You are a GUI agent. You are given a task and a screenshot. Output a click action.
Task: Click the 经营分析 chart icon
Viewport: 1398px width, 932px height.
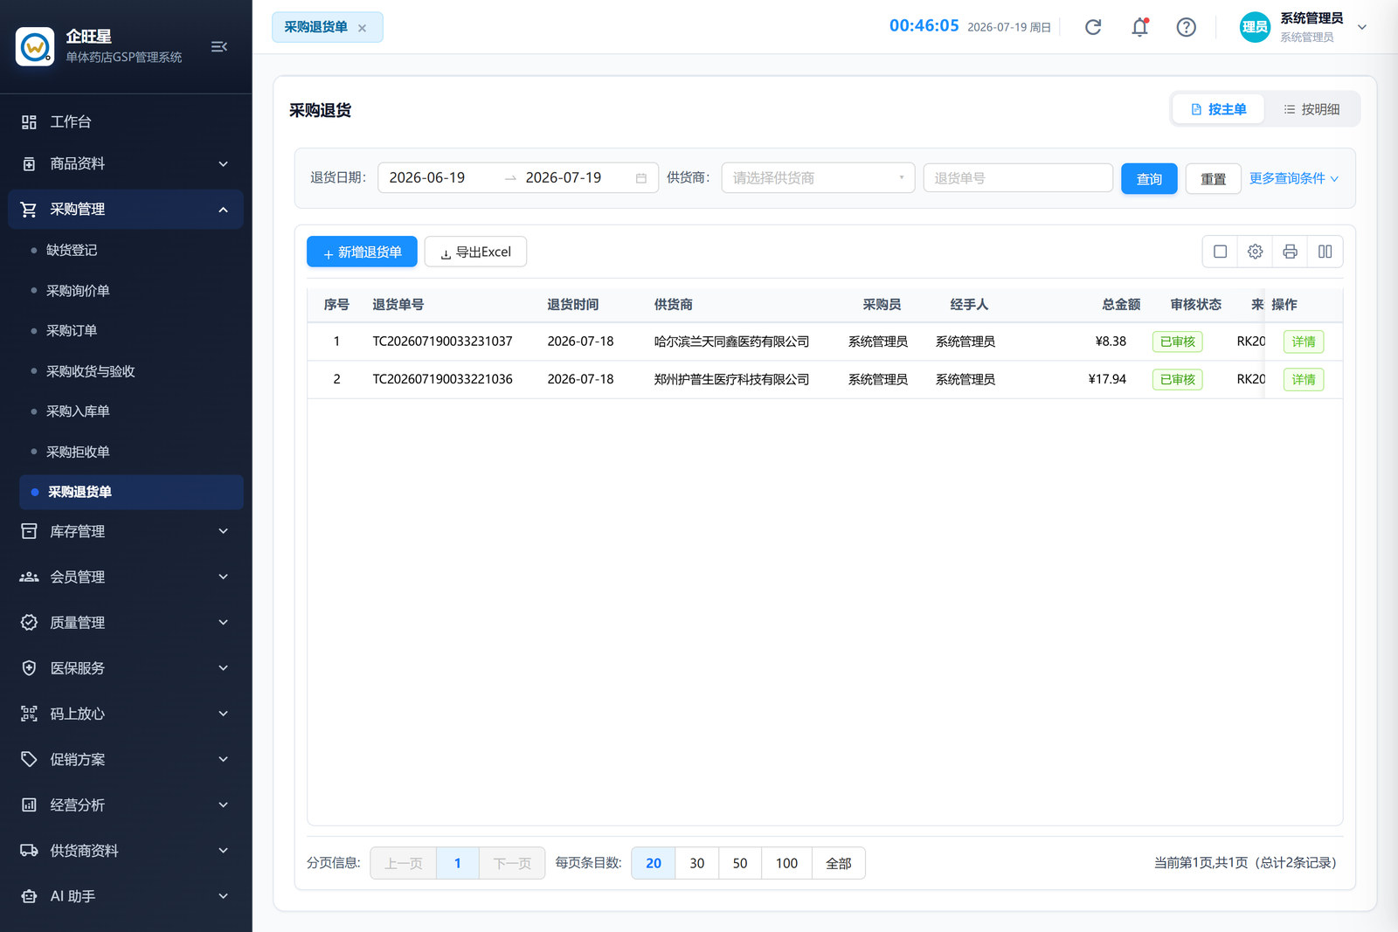pos(29,804)
